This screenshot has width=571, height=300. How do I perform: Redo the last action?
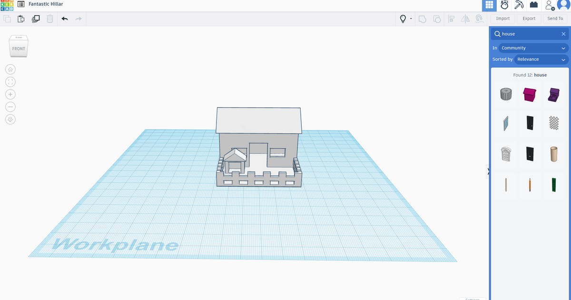(79, 19)
